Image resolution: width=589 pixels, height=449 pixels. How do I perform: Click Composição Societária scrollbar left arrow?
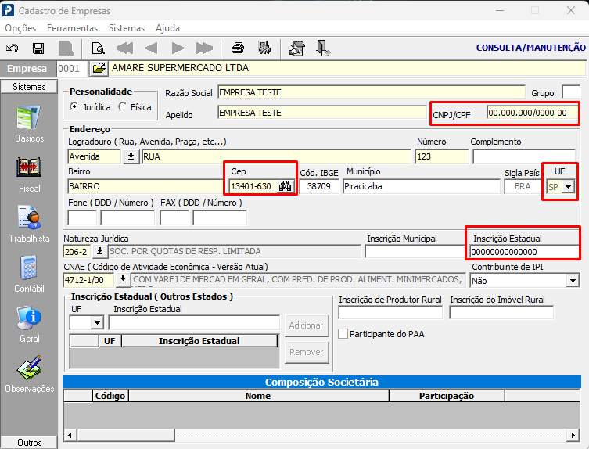click(x=70, y=435)
